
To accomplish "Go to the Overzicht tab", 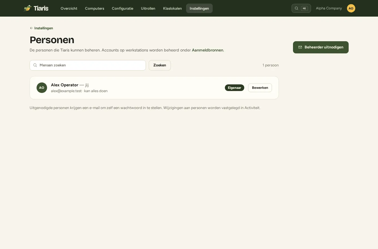I will (x=69, y=8).
